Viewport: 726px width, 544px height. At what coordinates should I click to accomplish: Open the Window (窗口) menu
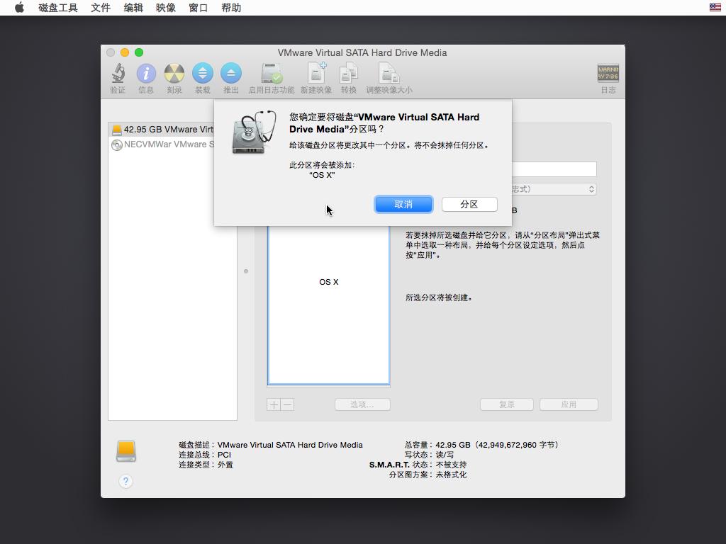(x=199, y=8)
